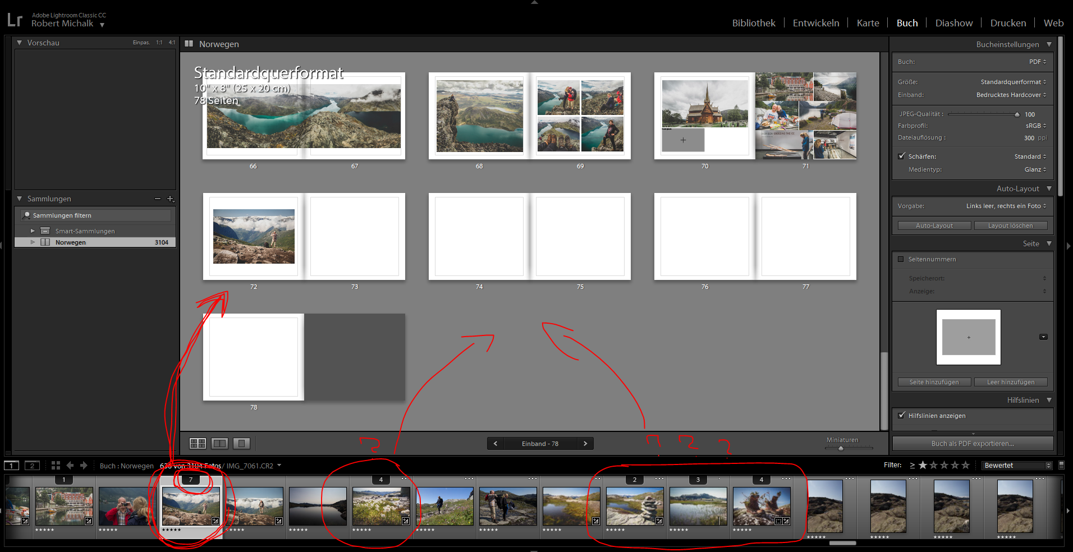Collapse Bucheinstellungen panel triangle
Viewport: 1073px width, 552px height.
pos(1049,44)
